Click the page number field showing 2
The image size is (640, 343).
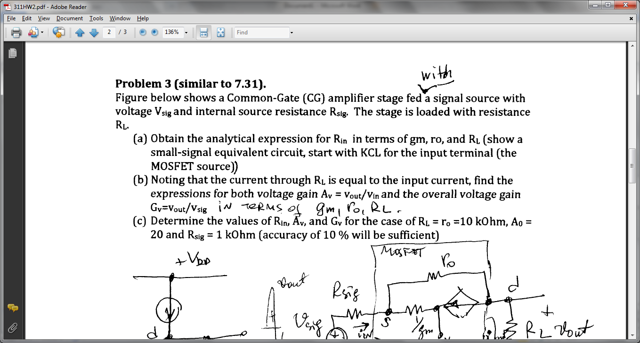109,32
